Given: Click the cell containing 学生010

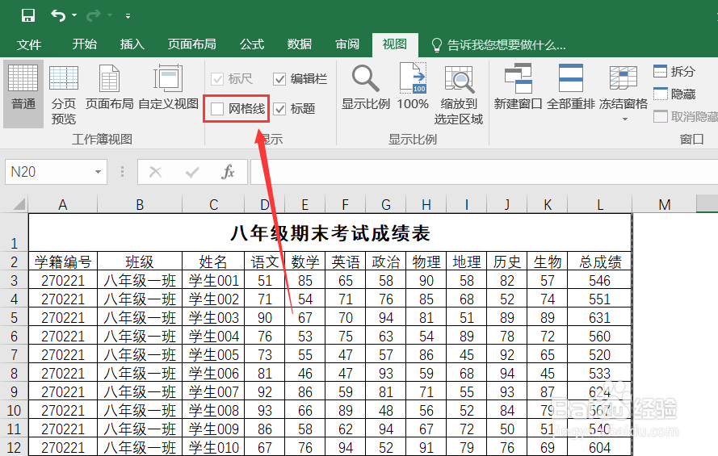Looking at the screenshot, I should coord(213,447).
